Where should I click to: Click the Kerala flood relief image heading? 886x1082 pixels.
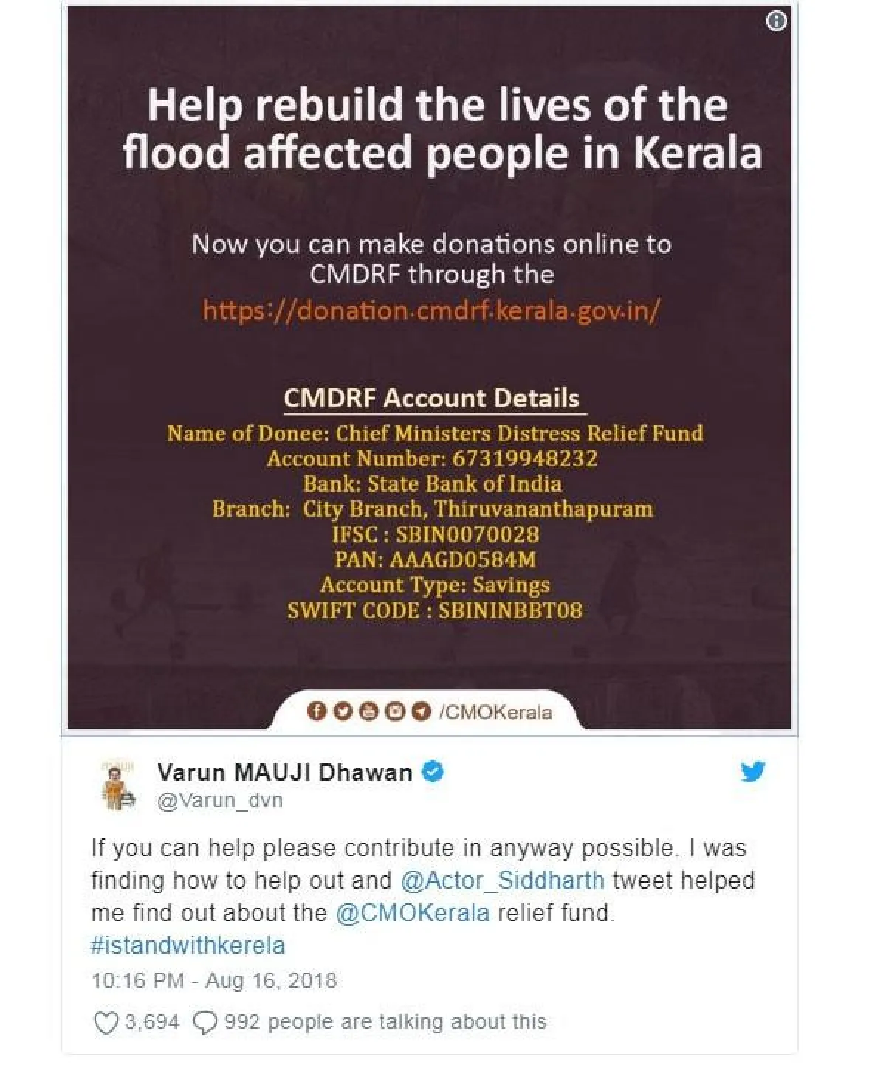click(441, 128)
